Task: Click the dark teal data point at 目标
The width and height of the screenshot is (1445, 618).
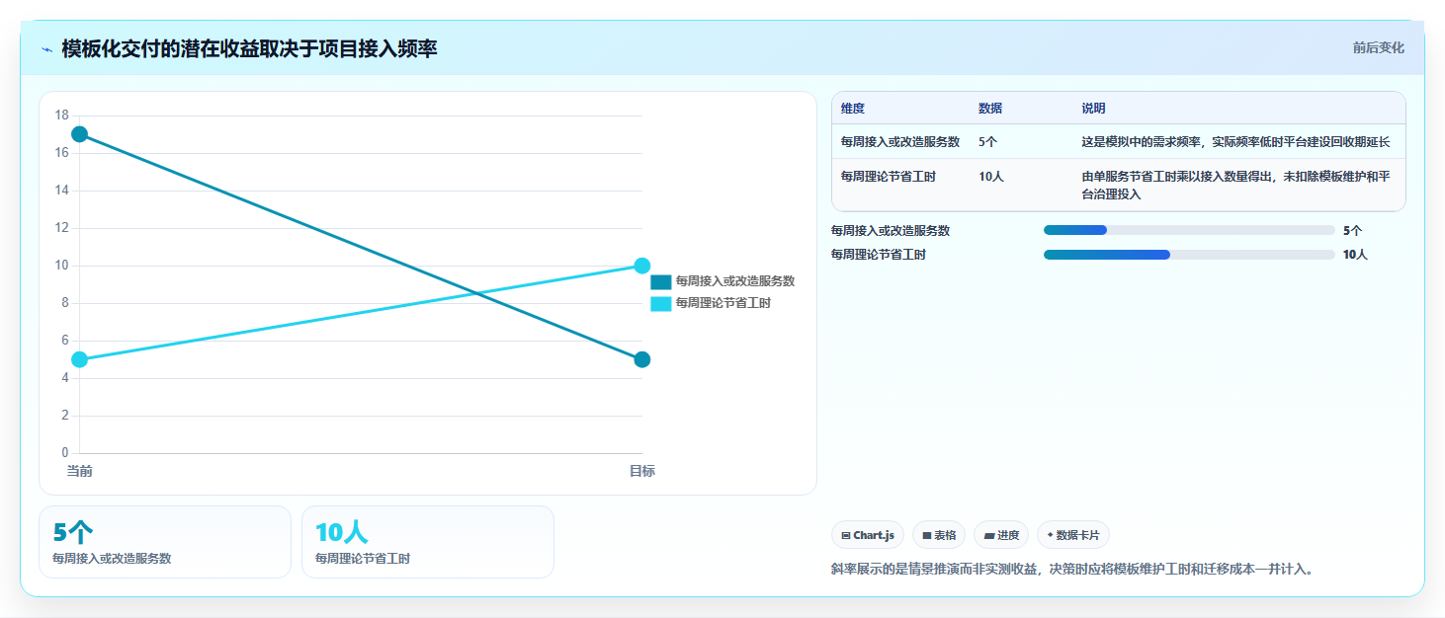Action: (642, 359)
